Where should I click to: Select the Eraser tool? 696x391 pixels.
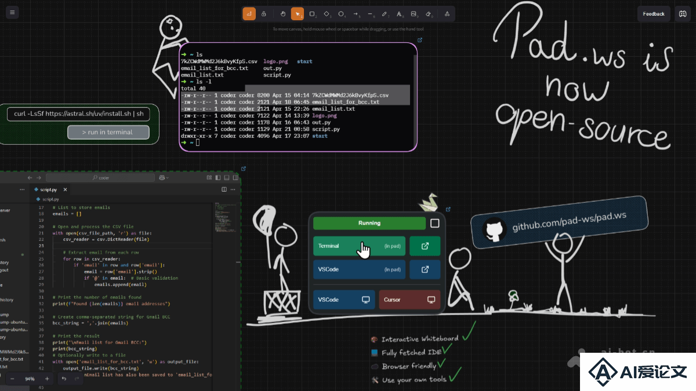(429, 13)
